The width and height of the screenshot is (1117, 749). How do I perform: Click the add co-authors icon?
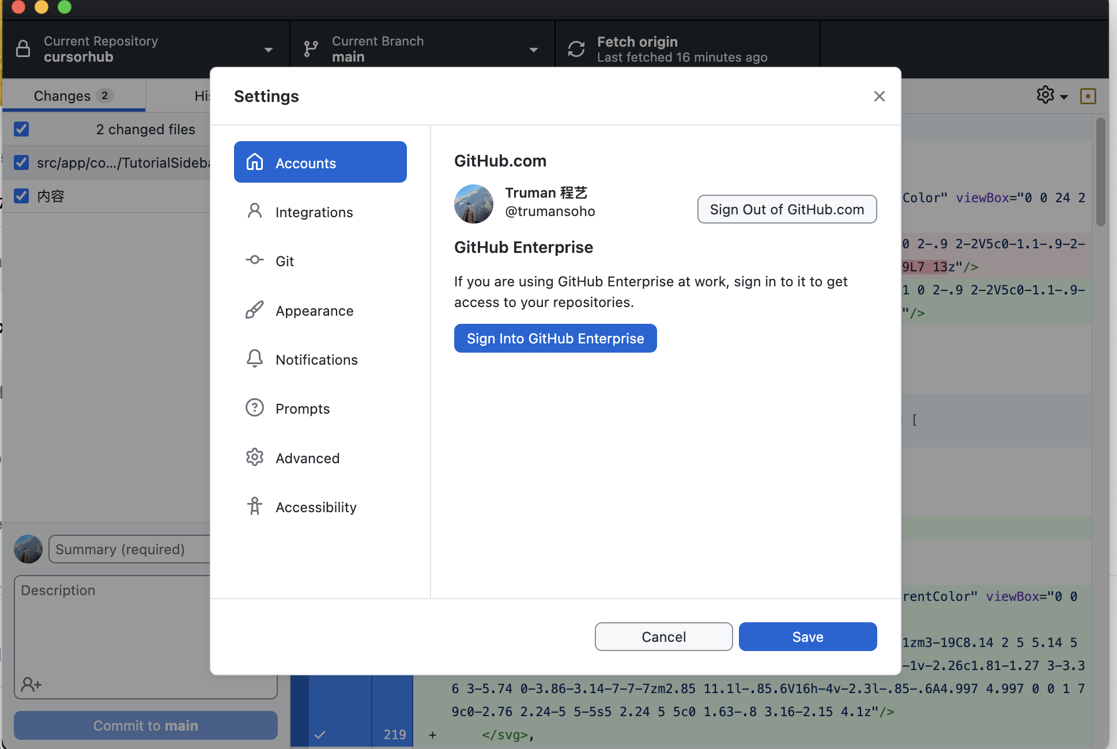(31, 684)
